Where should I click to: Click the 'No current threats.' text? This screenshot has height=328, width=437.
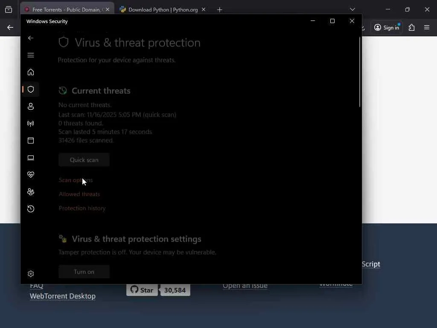pos(85,105)
